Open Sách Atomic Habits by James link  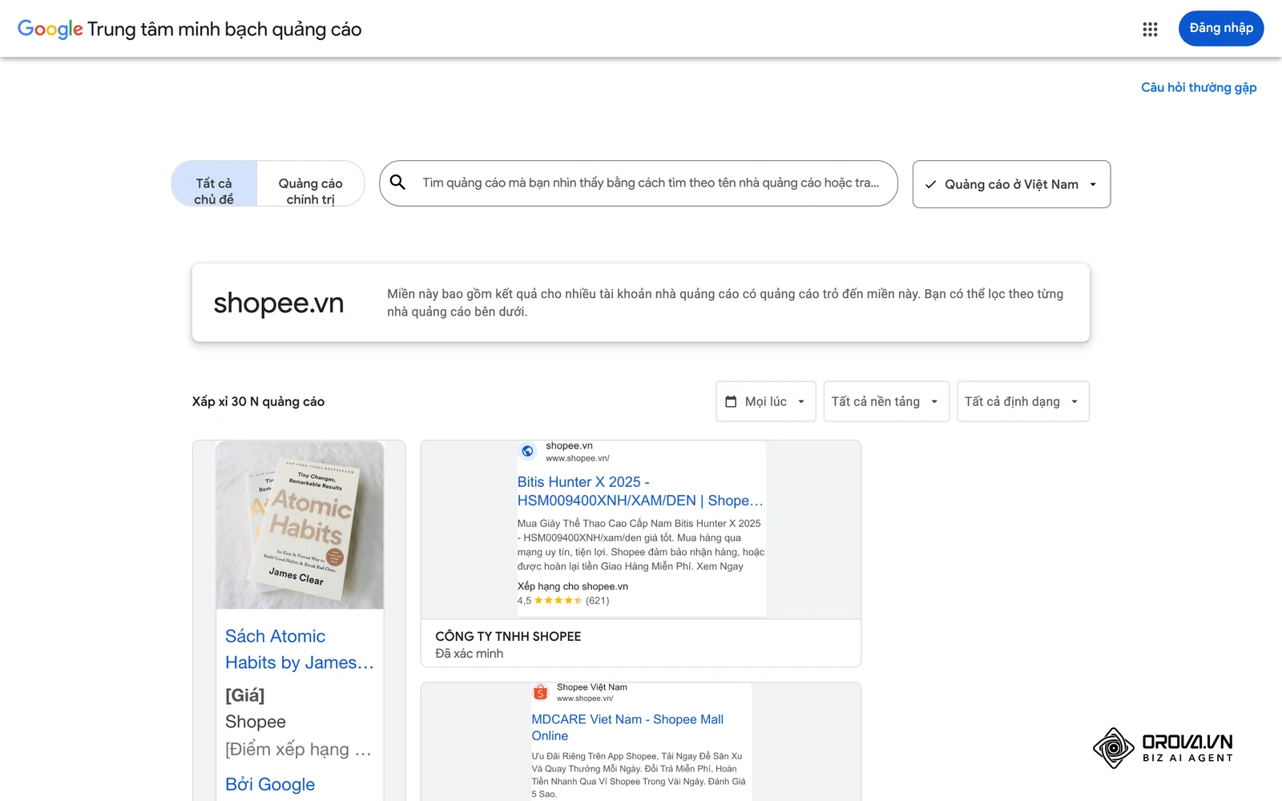tap(299, 649)
